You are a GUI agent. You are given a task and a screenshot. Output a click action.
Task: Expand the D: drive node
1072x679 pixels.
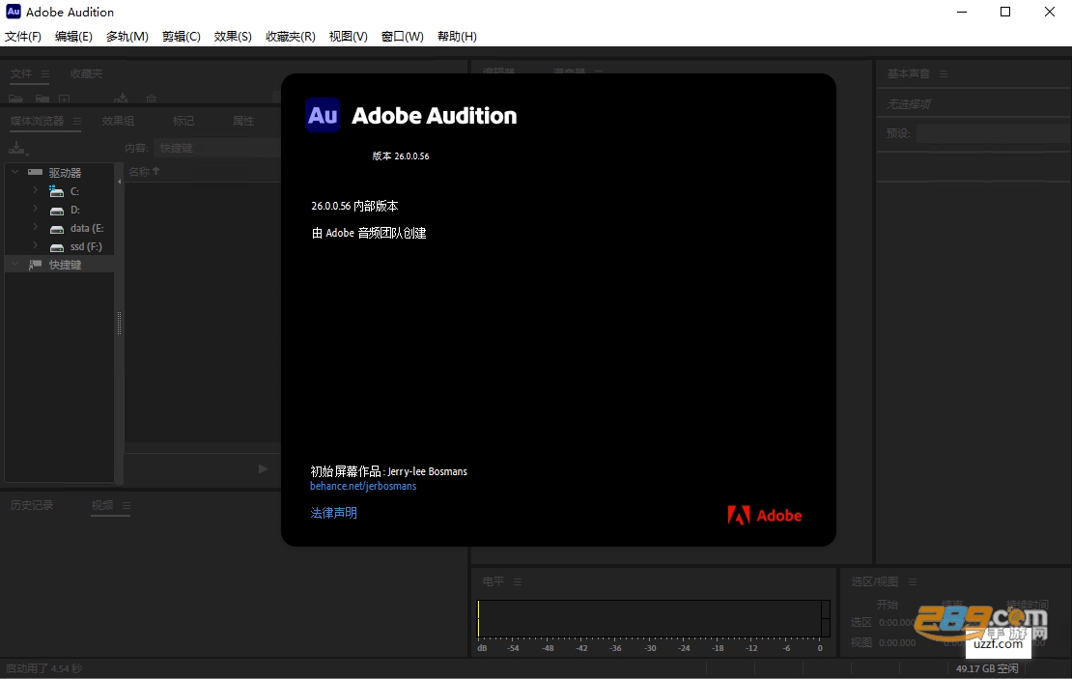36,209
